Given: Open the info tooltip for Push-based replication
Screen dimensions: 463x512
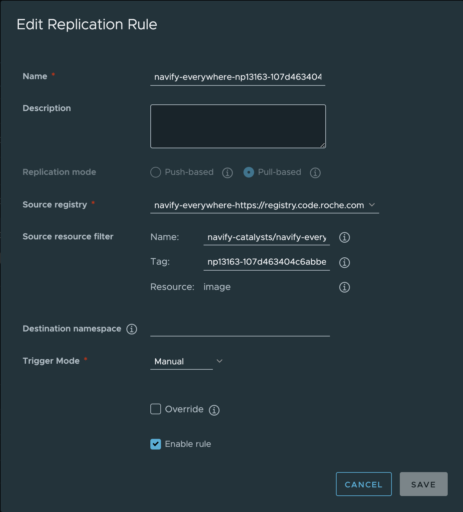Looking at the screenshot, I should (227, 173).
